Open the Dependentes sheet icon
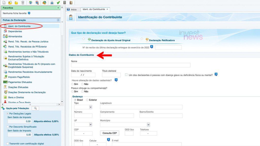Viewport: 260px width, 146px height. pyautogui.click(x=5, y=31)
